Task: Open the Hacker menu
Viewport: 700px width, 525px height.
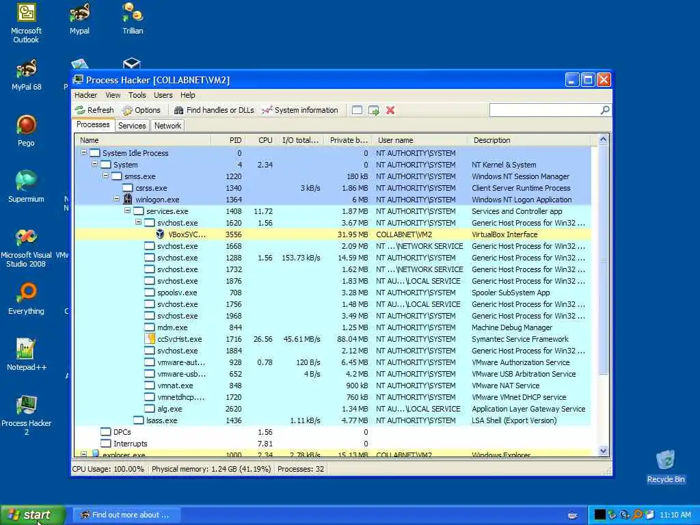Action: [85, 95]
